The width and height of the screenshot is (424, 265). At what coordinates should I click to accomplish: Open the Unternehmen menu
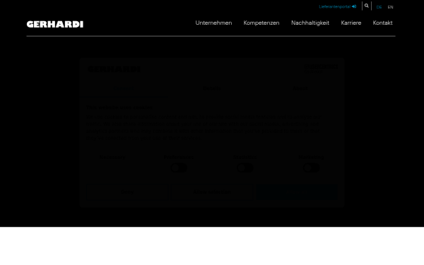coord(213,23)
